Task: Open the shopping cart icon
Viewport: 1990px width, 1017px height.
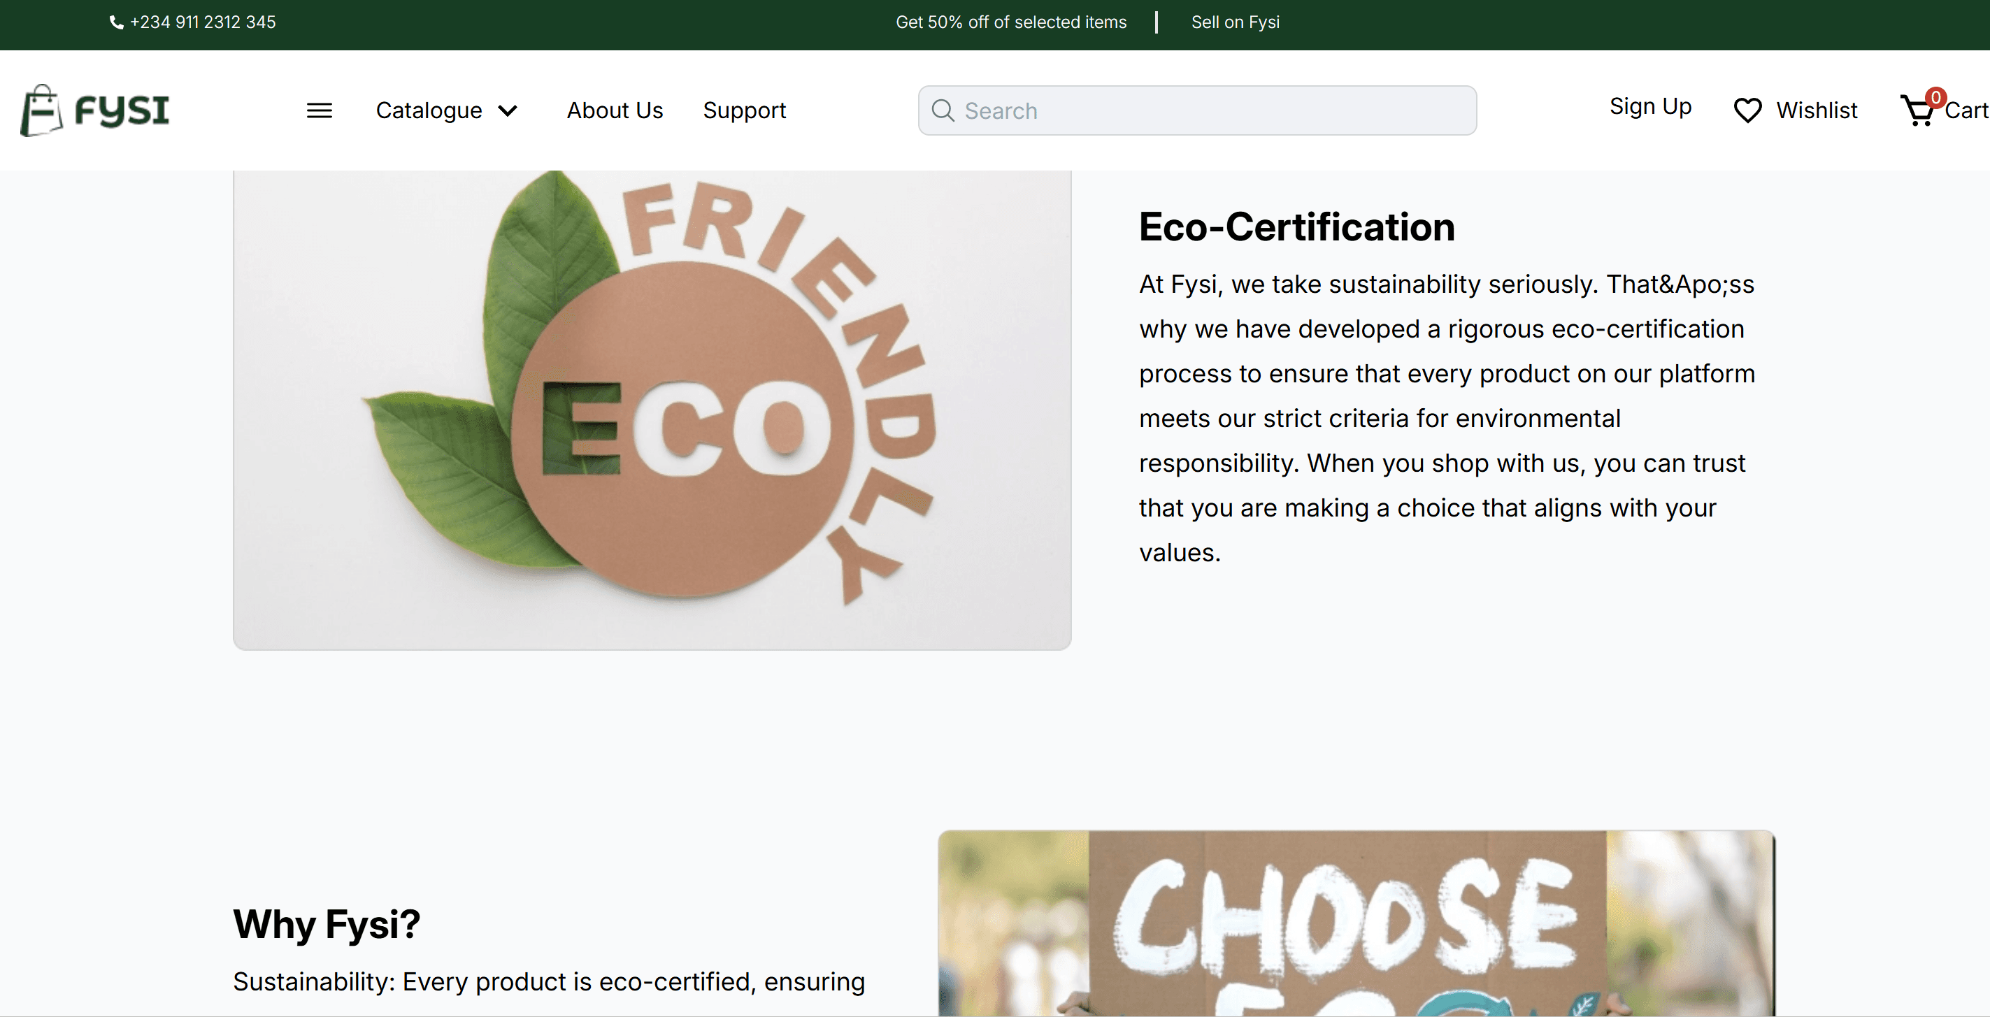Action: (x=1917, y=110)
